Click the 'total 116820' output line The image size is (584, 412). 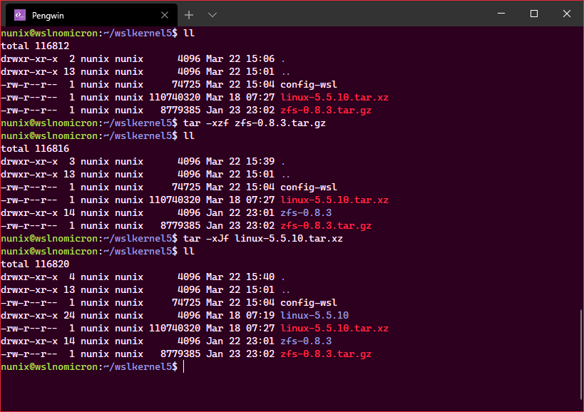click(35, 264)
